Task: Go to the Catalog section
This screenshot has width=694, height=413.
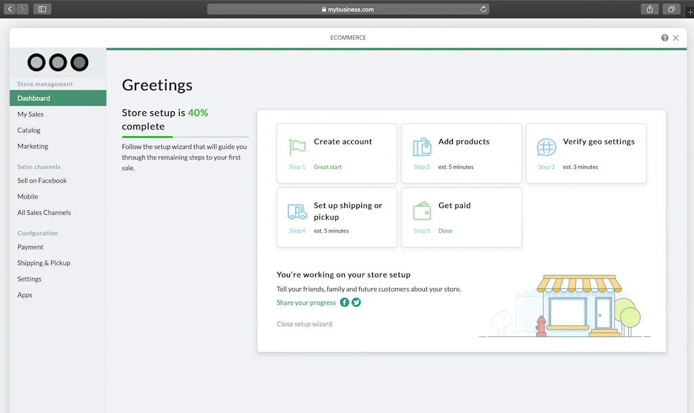Action: click(29, 130)
